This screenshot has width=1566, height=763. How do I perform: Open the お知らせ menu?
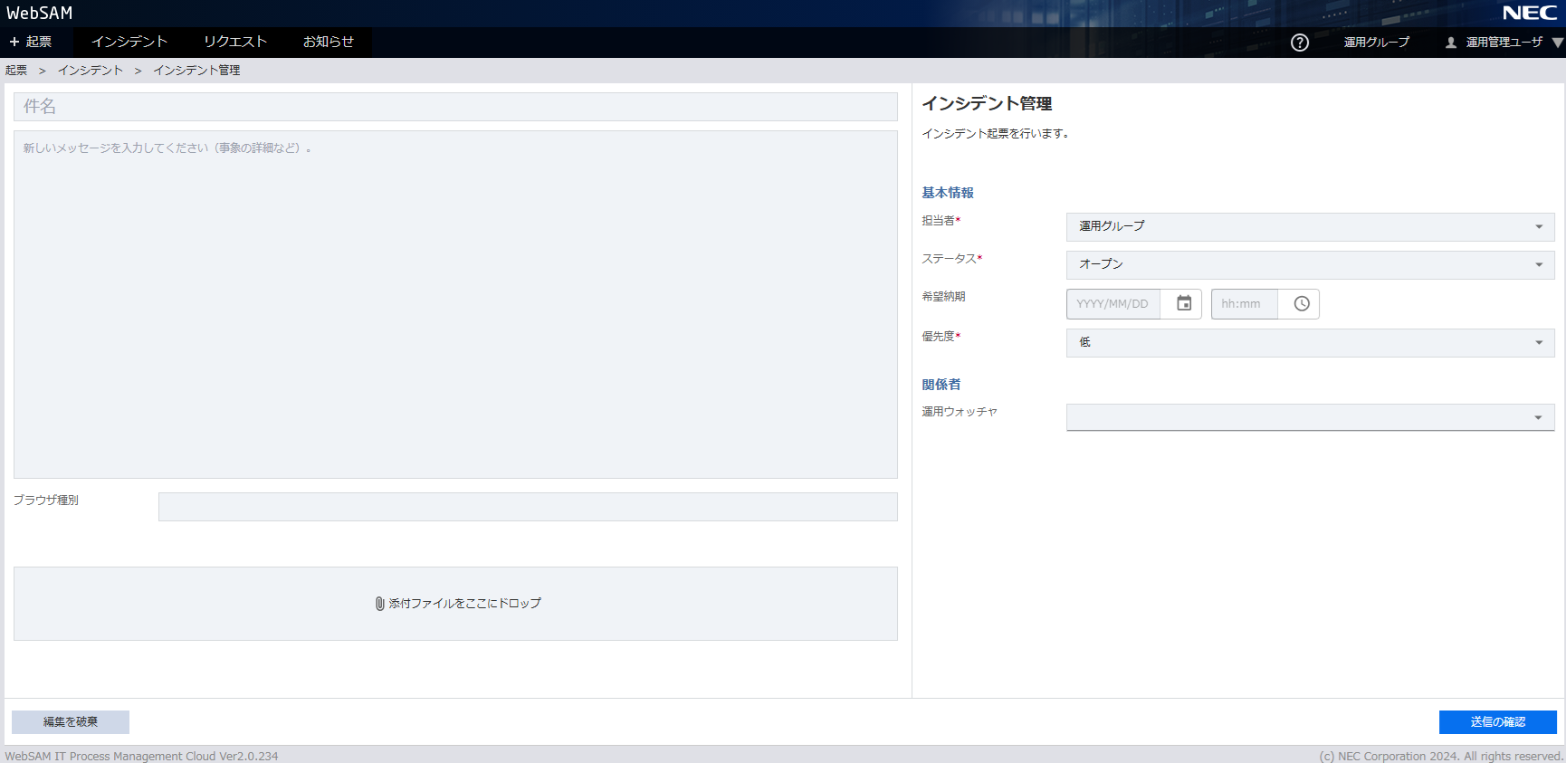(329, 42)
